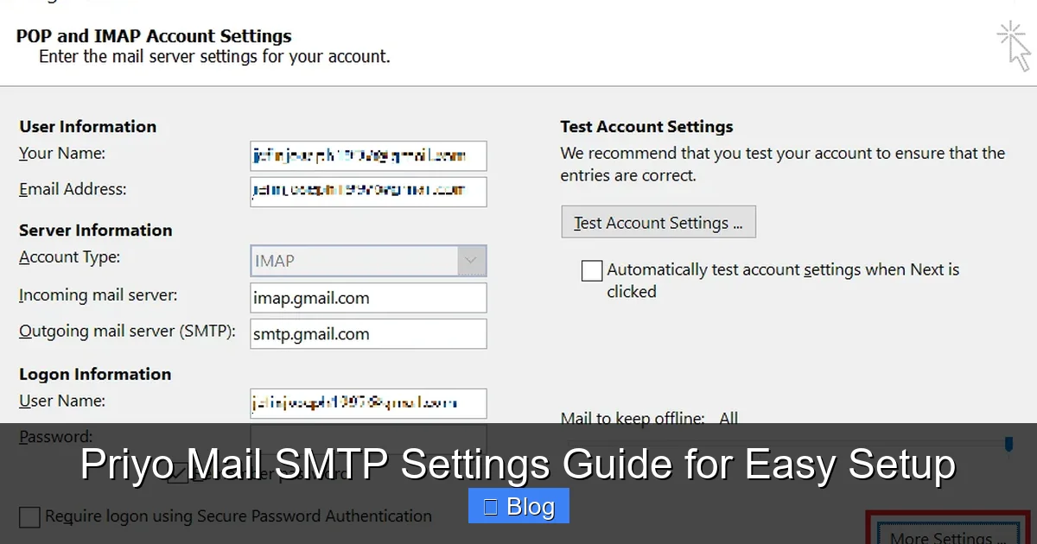Expand the Account Type combo box arrow
The image size is (1037, 544).
pyautogui.click(x=472, y=260)
